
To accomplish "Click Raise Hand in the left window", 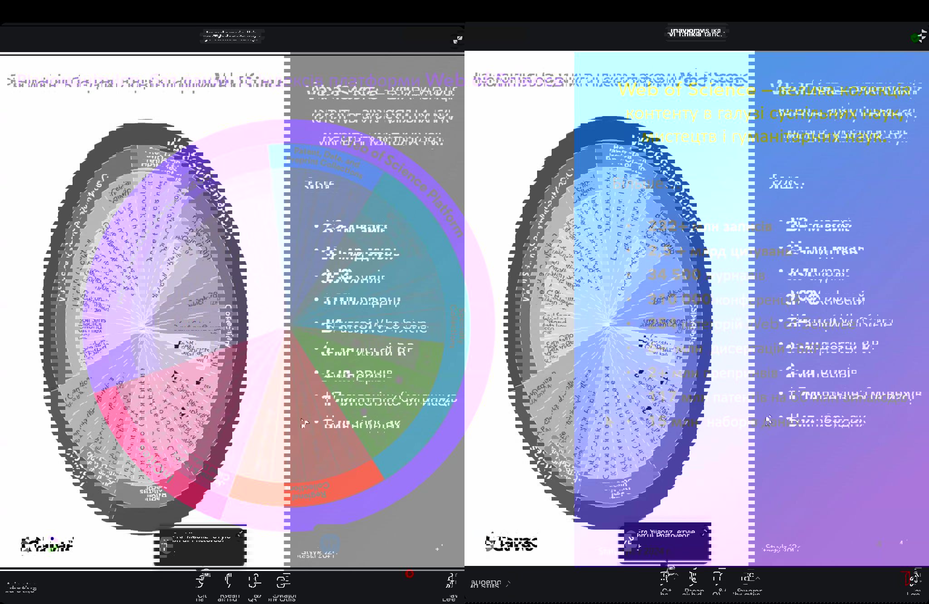I will tap(229, 581).
